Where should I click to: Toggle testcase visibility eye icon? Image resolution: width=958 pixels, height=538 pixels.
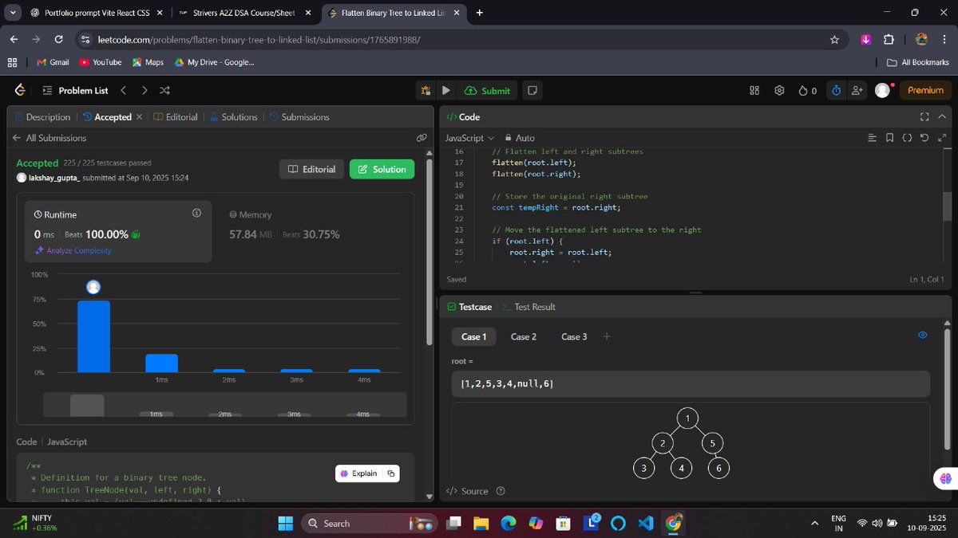click(923, 336)
